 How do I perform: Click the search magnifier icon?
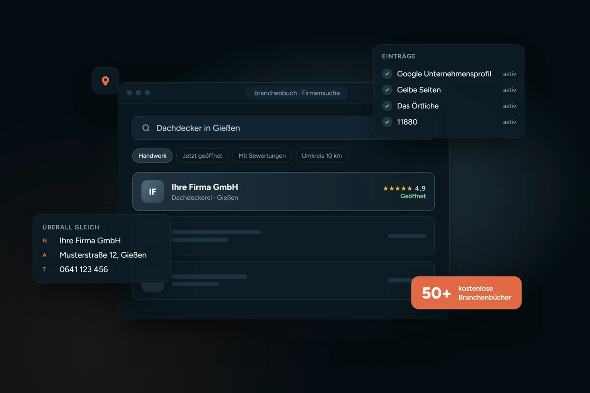tap(146, 128)
